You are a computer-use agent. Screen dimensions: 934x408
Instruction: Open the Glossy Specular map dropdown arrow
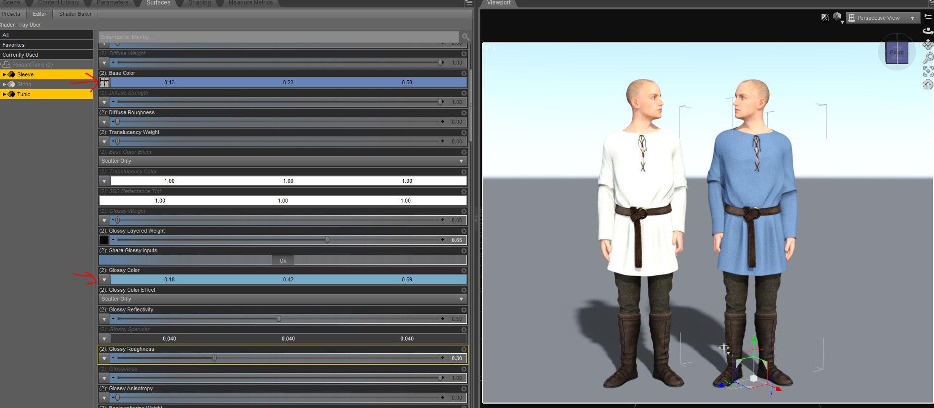point(104,339)
